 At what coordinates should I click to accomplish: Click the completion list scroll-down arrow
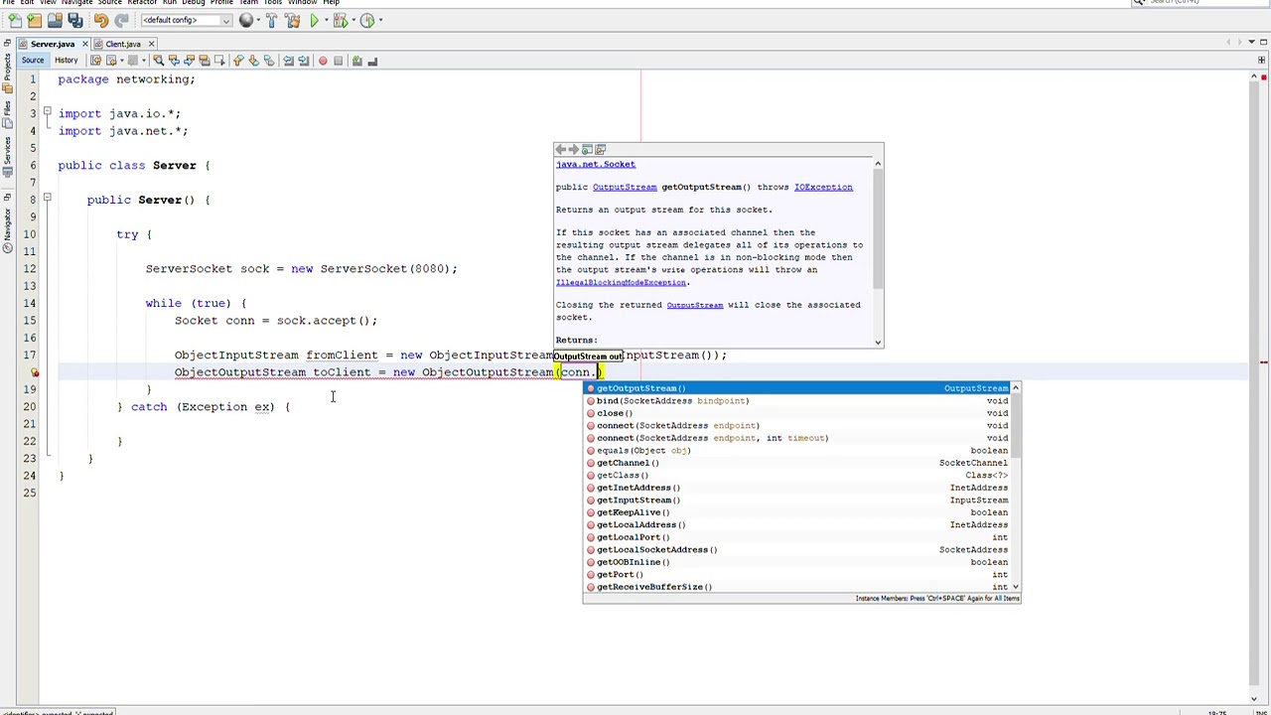click(x=1015, y=587)
